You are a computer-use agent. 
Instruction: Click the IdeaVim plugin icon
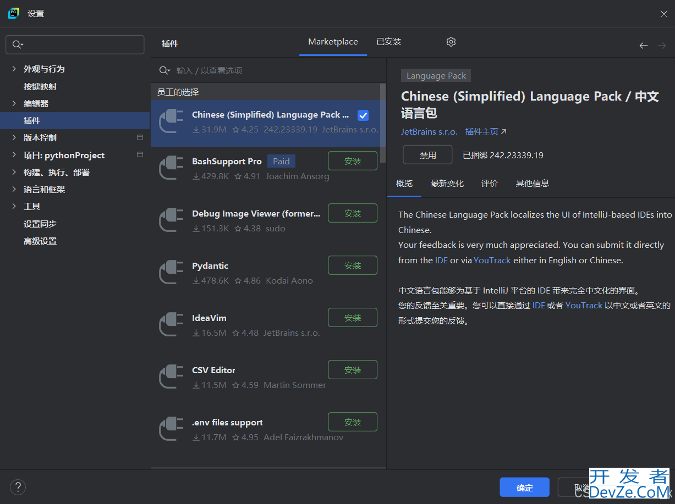(171, 325)
